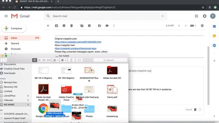This screenshot has height=123, width=219.
Task: Click Finder edit tags button
Action: click(79, 60)
